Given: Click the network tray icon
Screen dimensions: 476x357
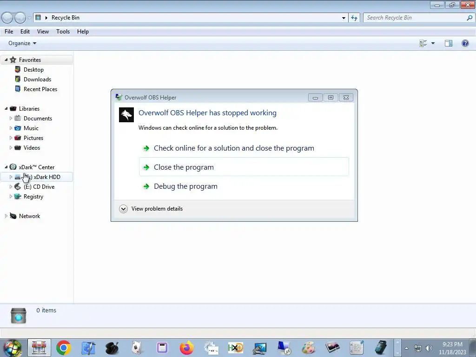Looking at the screenshot, I should (x=418, y=348).
